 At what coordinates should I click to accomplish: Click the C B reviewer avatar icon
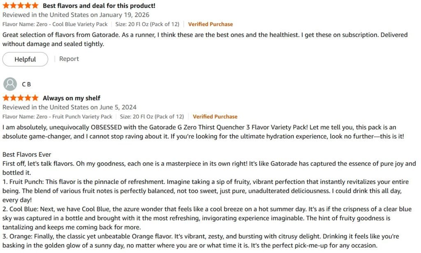click(x=10, y=84)
